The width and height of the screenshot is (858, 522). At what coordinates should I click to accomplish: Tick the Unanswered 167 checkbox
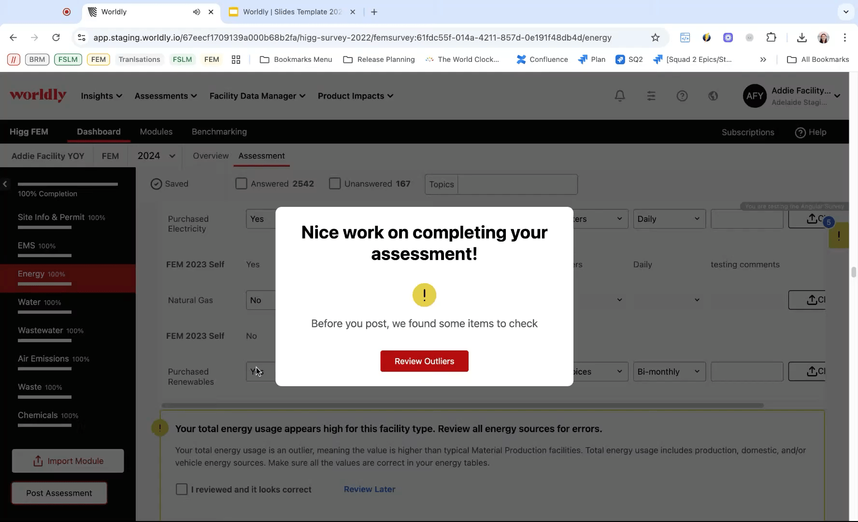(x=335, y=184)
